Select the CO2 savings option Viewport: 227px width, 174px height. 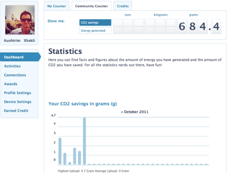[x=95, y=23]
